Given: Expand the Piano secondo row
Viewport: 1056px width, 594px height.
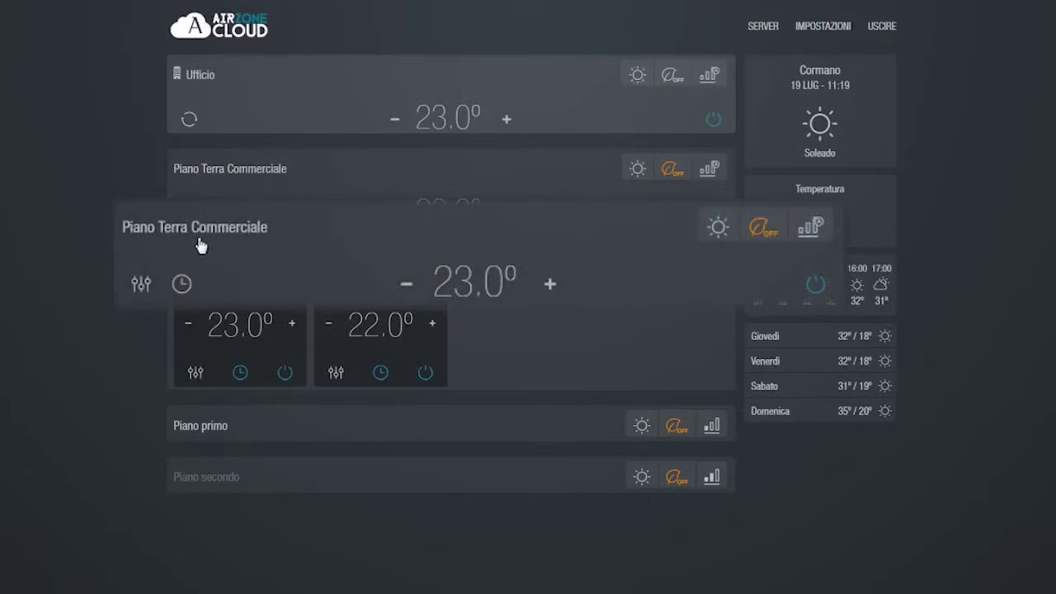Looking at the screenshot, I should coord(450,477).
